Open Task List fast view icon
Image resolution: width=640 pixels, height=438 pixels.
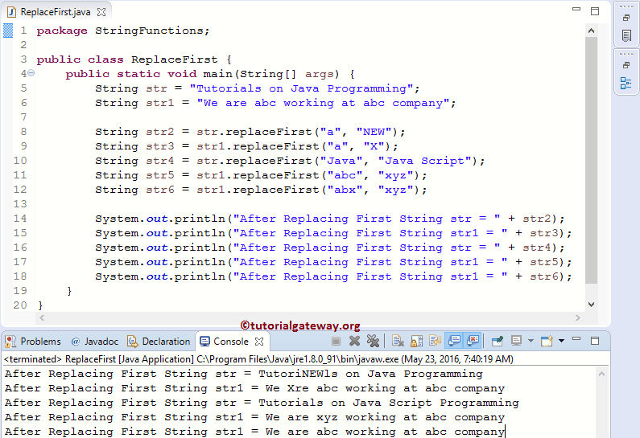(x=626, y=35)
